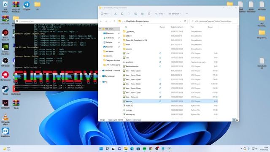Open the OBS Studio desktop shortcut

5,62
